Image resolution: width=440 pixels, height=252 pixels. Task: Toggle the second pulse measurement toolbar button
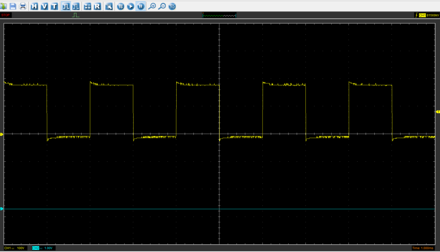click(76, 6)
